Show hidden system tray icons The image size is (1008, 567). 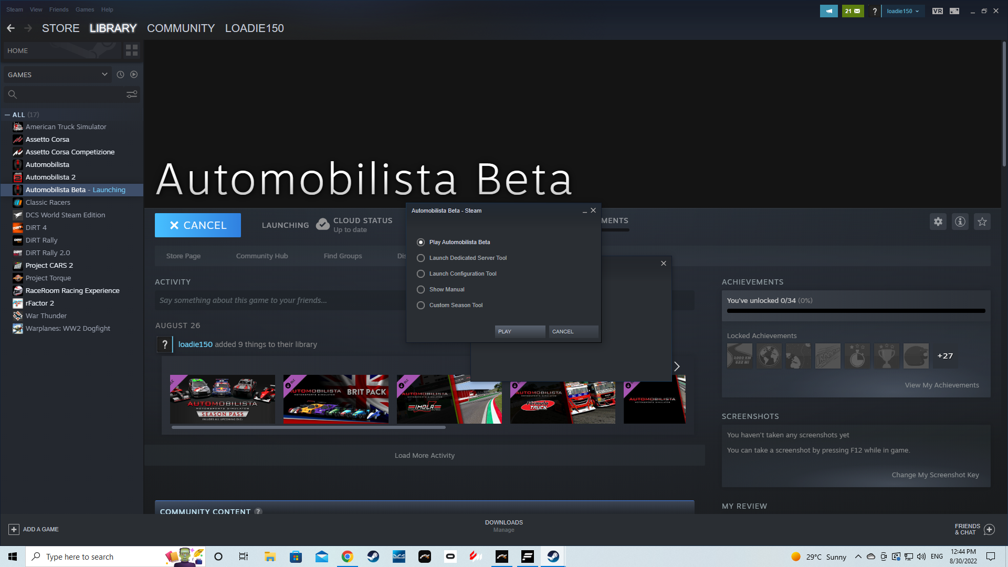tap(858, 556)
